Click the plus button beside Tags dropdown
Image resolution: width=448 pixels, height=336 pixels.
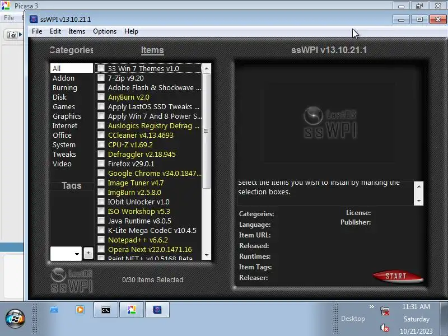(x=88, y=253)
